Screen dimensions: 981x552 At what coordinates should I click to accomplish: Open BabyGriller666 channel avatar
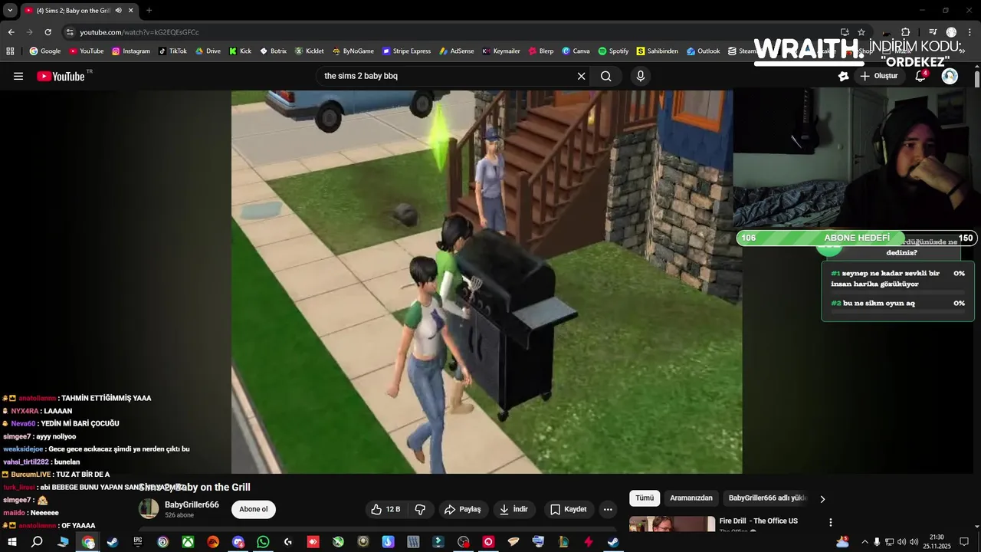click(149, 509)
